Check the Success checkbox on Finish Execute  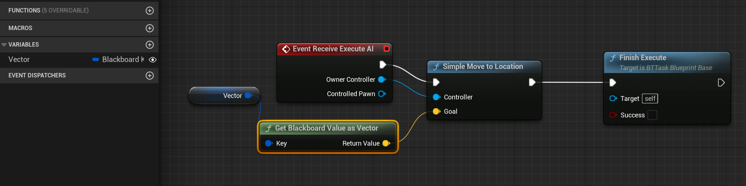(x=652, y=115)
